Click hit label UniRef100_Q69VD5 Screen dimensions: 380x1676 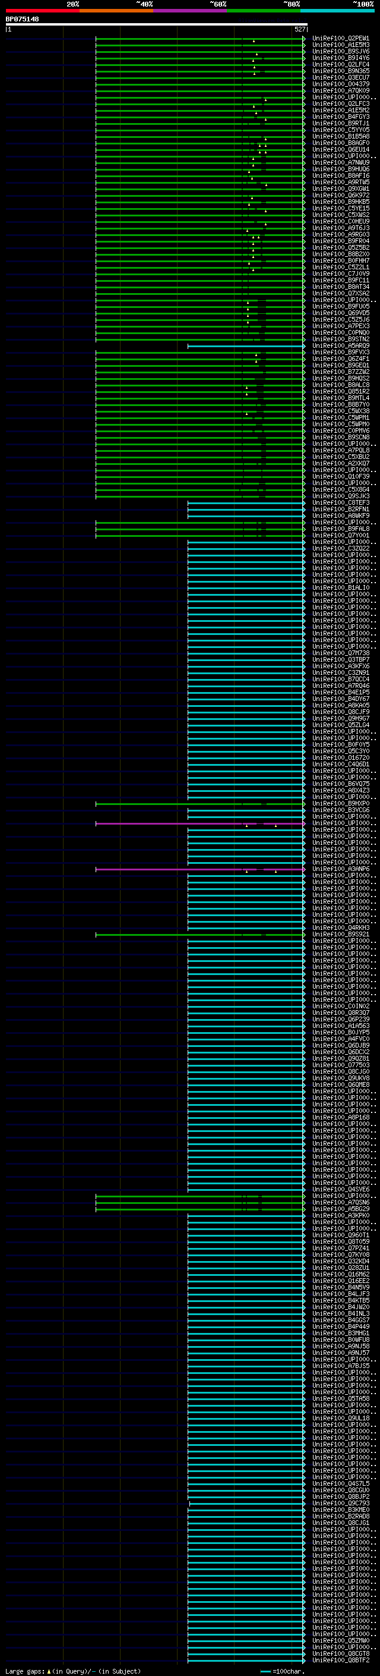tap(340, 313)
